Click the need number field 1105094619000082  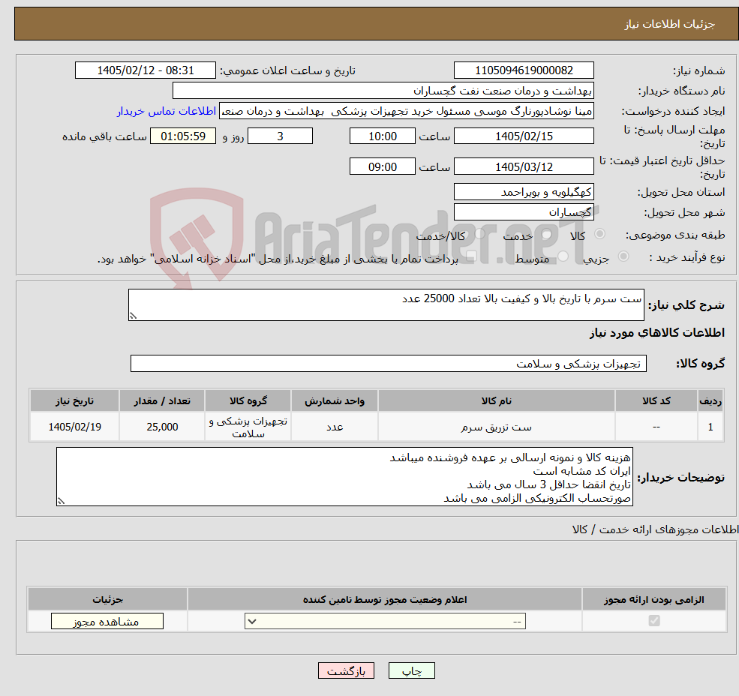pos(524,70)
